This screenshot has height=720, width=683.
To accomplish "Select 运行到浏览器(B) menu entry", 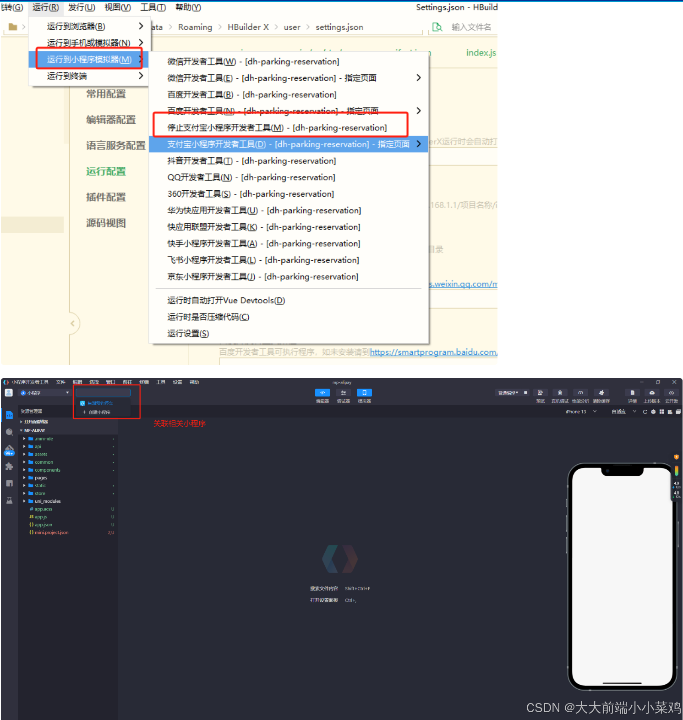I will click(x=89, y=26).
